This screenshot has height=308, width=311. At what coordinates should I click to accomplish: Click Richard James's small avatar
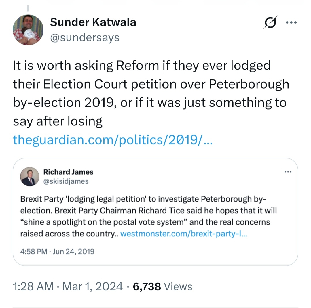click(x=30, y=176)
